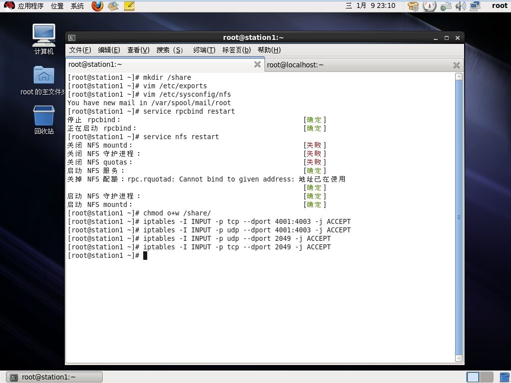Click the software update tray icon

[413, 6]
